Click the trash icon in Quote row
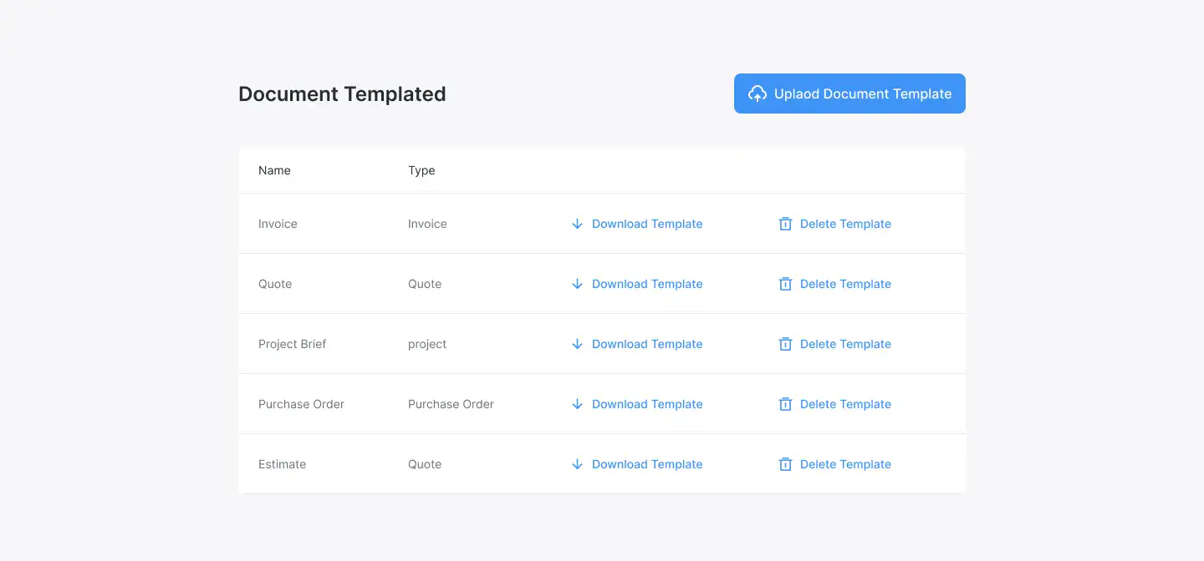 [785, 284]
